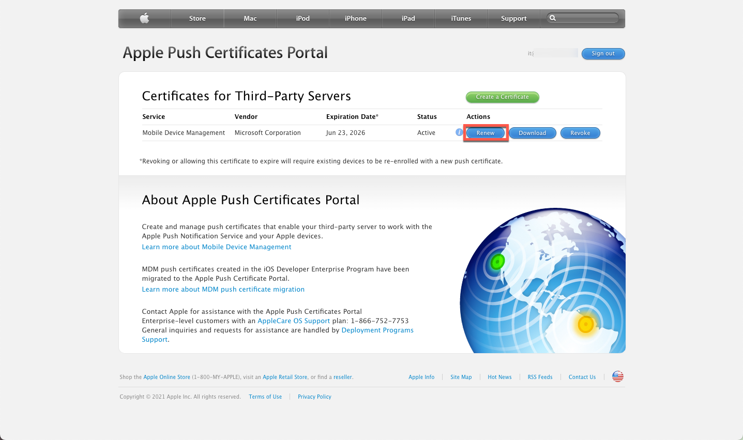Click the Apple logo in navigation bar
743x440 pixels.
tap(145, 19)
